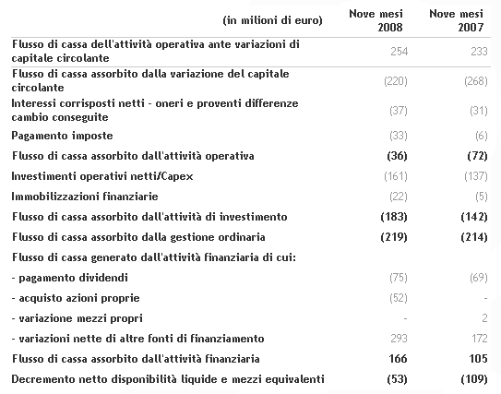501x394 pixels.
Task: Click the (214) gestione ordinaria value for 2007
Action: click(474, 237)
